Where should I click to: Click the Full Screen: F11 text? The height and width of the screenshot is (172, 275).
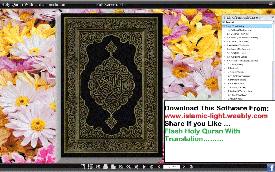(x=111, y=4)
